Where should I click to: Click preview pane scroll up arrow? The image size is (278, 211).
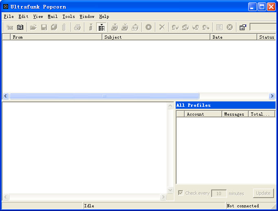click(x=170, y=106)
